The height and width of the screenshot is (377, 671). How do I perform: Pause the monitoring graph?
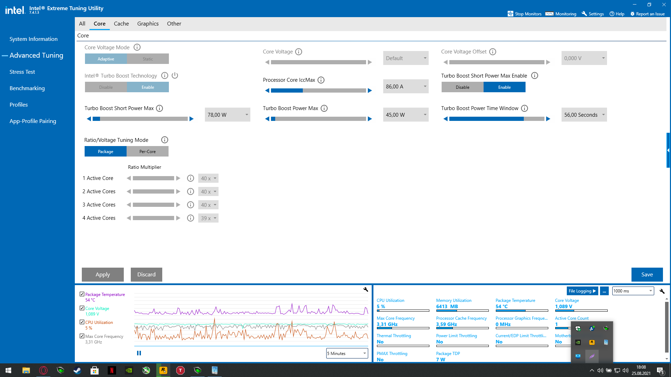point(139,353)
